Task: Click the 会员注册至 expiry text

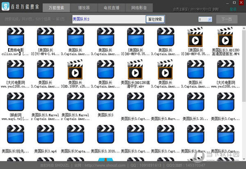Action: coord(196,9)
